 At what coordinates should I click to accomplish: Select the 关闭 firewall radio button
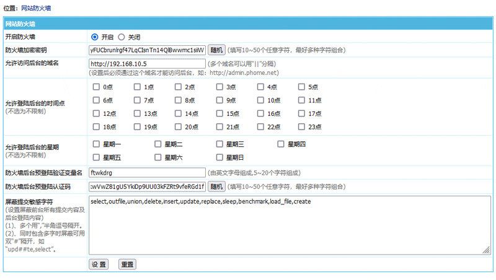coord(122,37)
